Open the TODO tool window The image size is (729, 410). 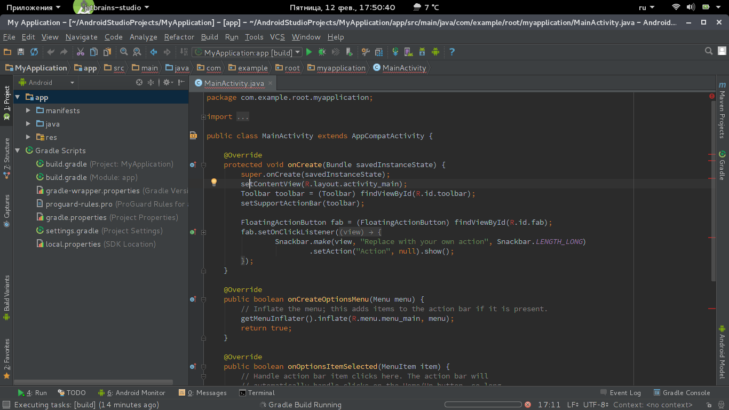pyautogui.click(x=72, y=392)
